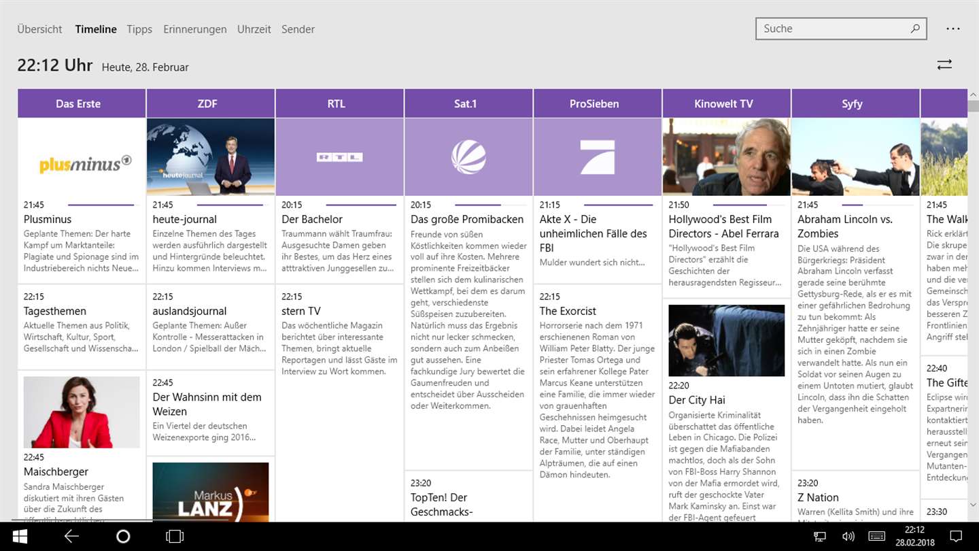
Task: Switch to the Tipps tab
Action: click(139, 29)
